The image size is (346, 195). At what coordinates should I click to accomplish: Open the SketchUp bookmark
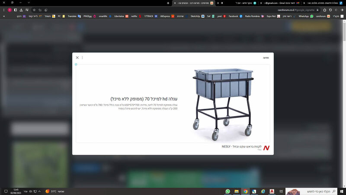(x=198, y=16)
